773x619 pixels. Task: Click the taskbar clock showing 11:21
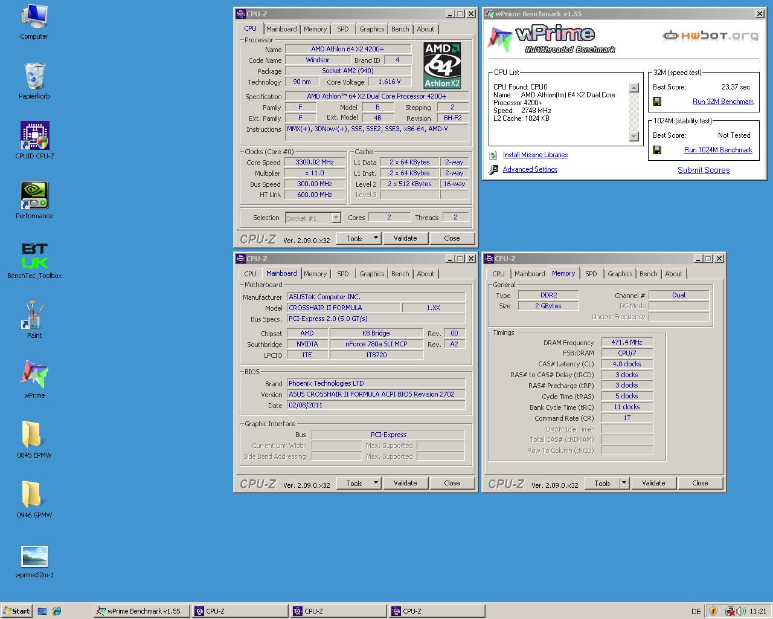click(x=757, y=611)
